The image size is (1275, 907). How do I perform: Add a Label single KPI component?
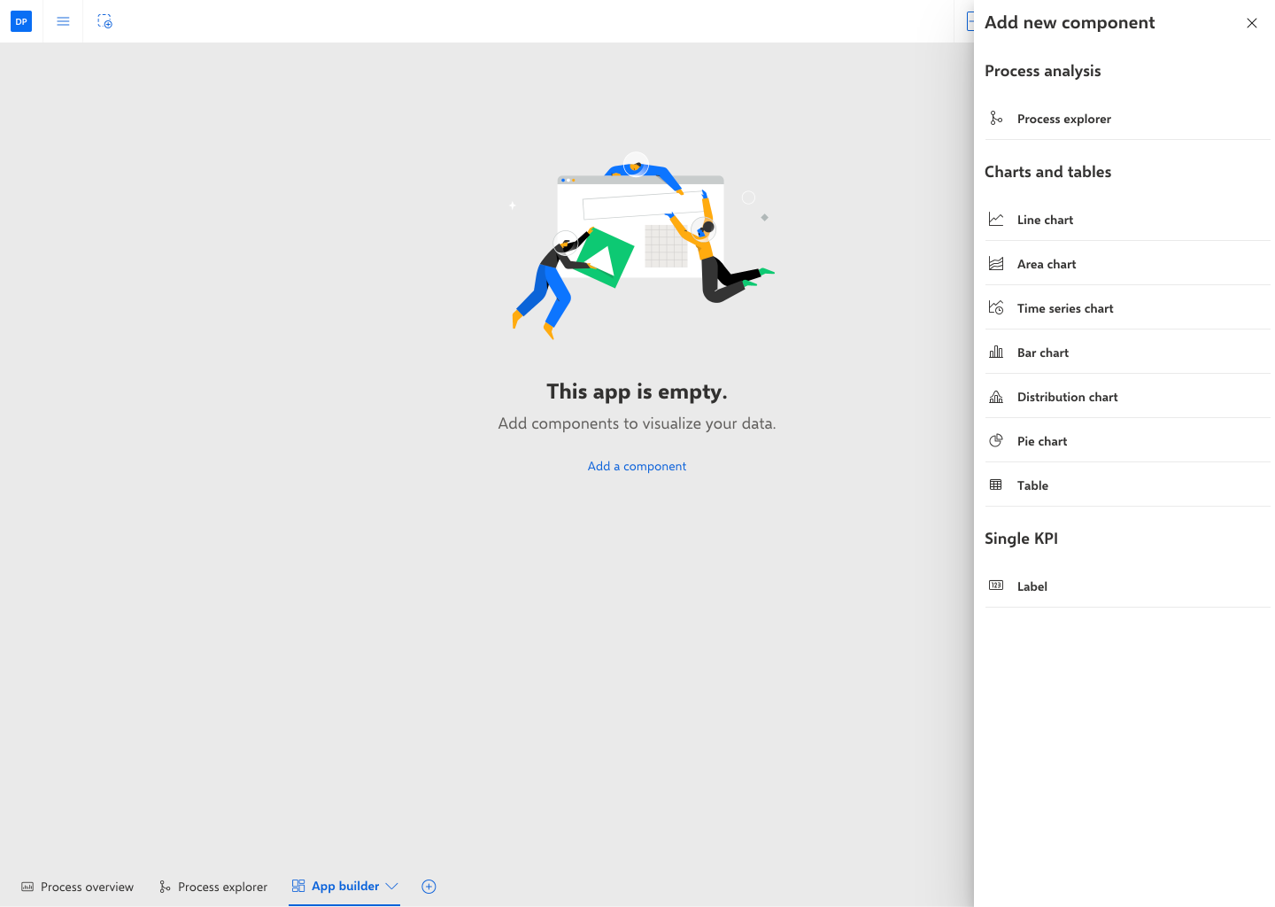pyautogui.click(x=1127, y=586)
